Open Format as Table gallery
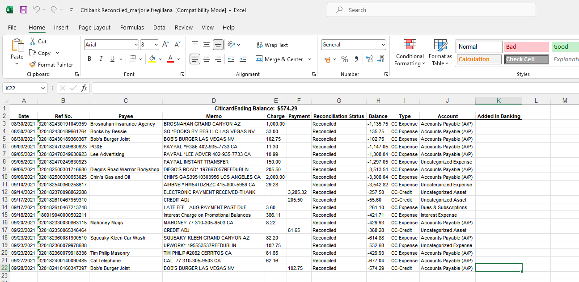 point(440,53)
